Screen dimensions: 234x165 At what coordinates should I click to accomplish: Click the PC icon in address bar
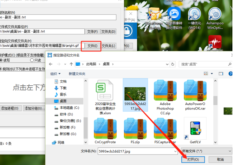click(x=78, y=64)
